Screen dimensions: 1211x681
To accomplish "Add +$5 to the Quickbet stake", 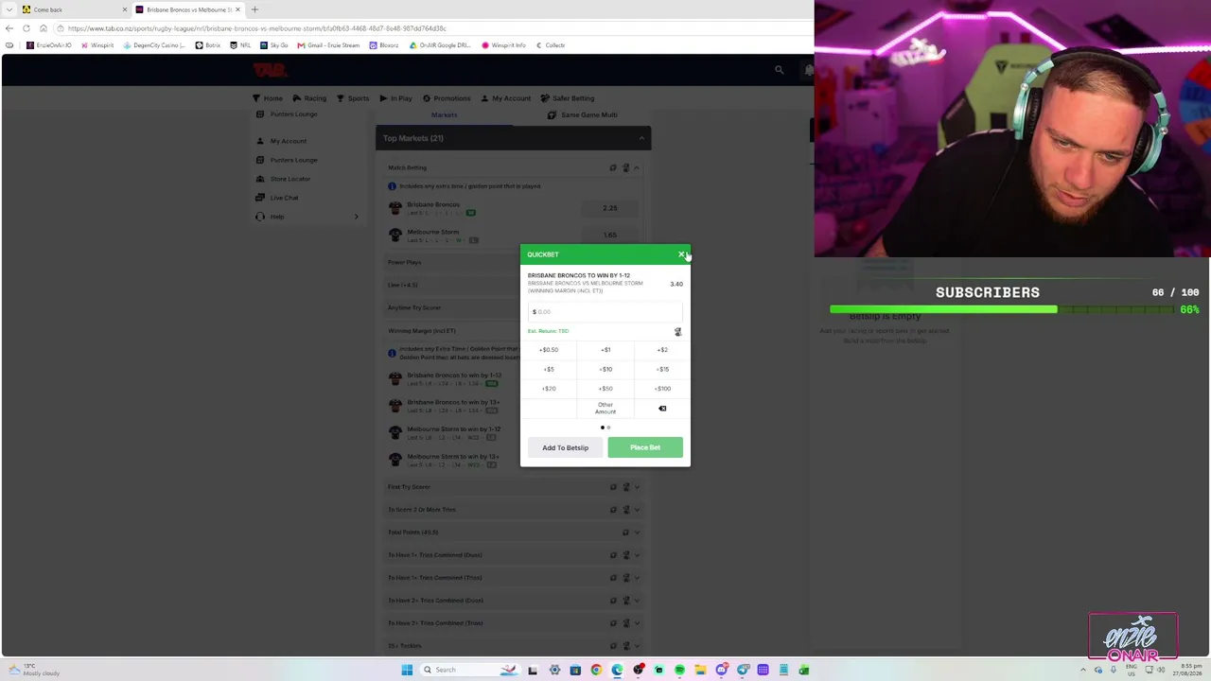I will 549,369.
